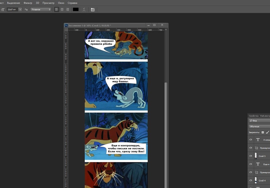Hide the 'Еще я' text layer

(251, 164)
